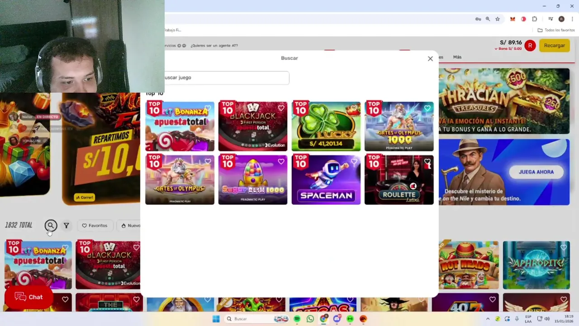The height and width of the screenshot is (326, 579).
Task: Open the media controls playlist icon
Action: [x=551, y=19]
